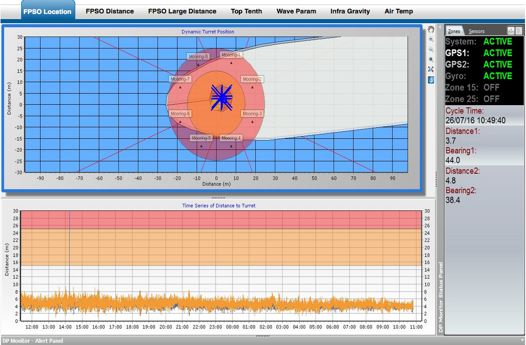
Task: Click the blue turret position marker
Action: tap(221, 97)
